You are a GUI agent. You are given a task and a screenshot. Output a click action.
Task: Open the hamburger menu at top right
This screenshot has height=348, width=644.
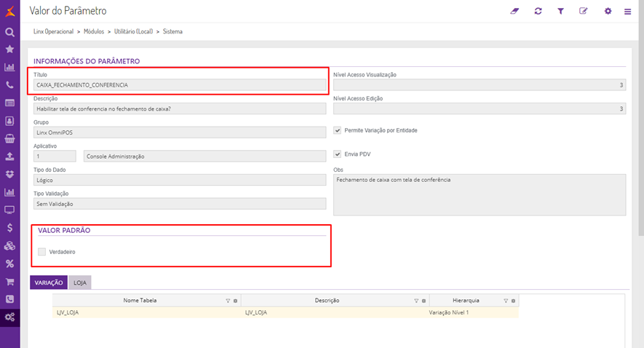point(627,12)
